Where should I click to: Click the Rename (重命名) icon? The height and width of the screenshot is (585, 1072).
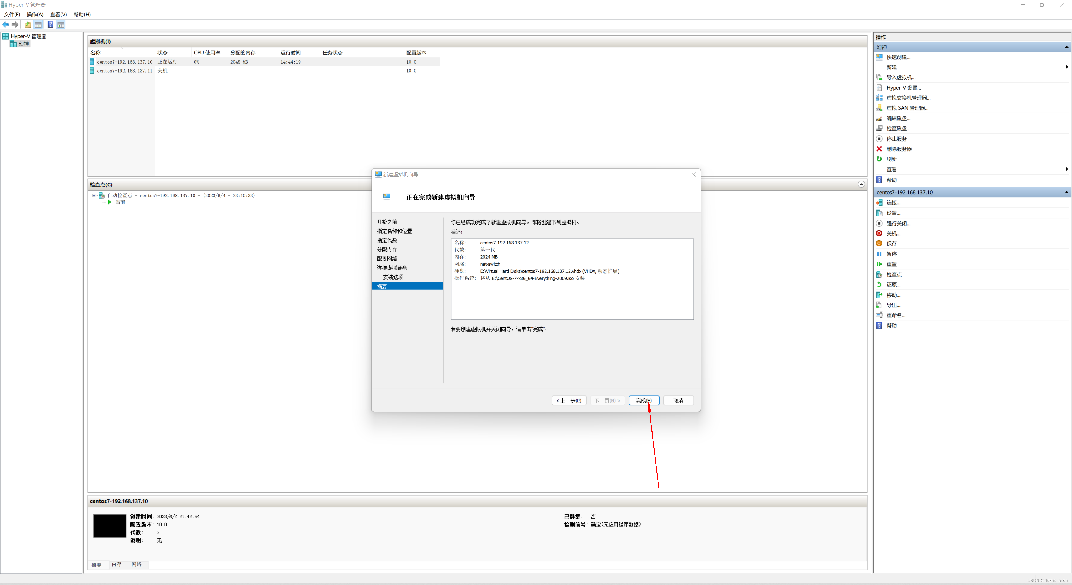pyautogui.click(x=879, y=315)
